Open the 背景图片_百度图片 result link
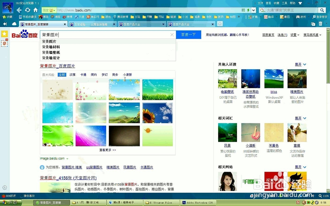330x206 pixels. tap(57, 66)
